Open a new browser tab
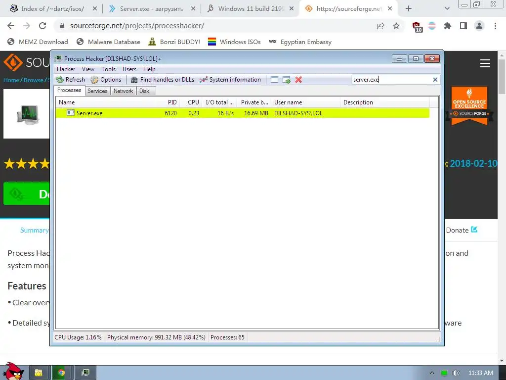The image size is (506, 380). point(409,9)
